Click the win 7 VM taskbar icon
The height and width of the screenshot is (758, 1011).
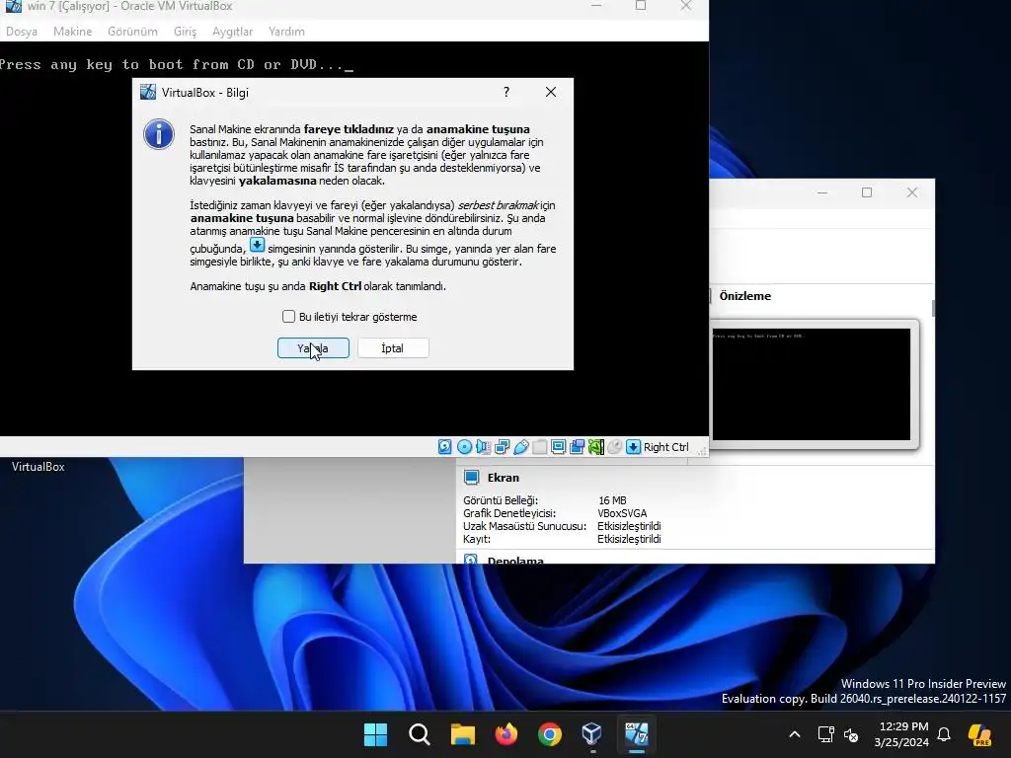637,734
